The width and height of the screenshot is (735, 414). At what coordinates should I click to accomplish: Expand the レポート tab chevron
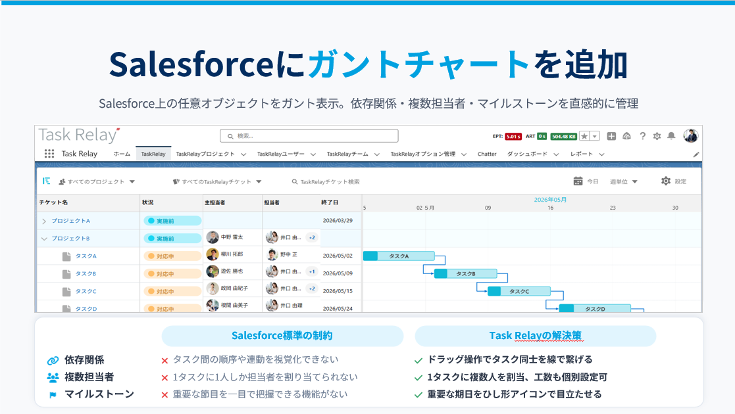click(602, 154)
